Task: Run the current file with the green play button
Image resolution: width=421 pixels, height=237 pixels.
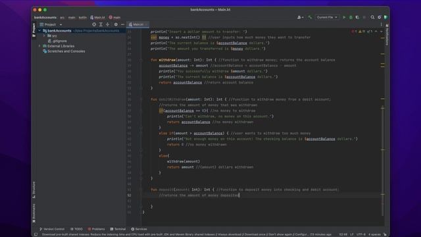Action: click(x=344, y=17)
